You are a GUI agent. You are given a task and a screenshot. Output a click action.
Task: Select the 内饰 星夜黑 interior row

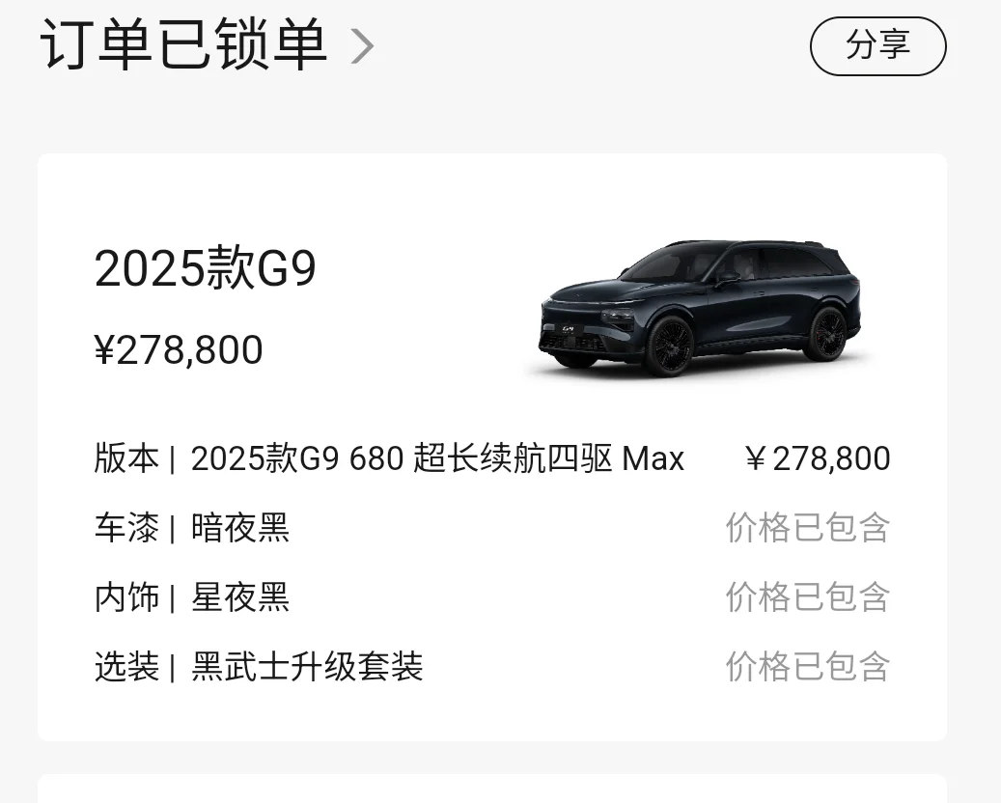[x=492, y=597]
